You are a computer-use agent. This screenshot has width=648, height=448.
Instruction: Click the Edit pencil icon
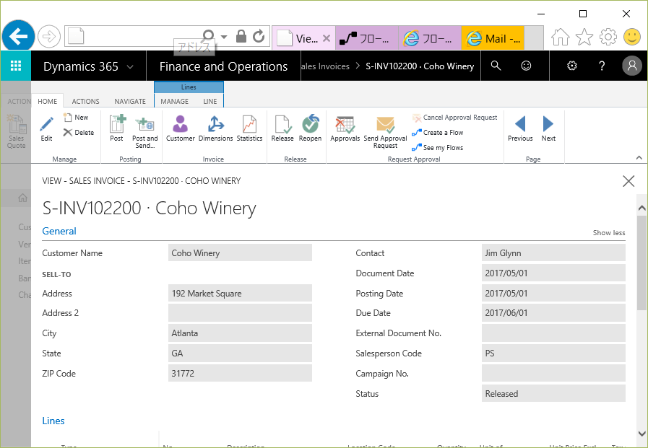pos(47,124)
